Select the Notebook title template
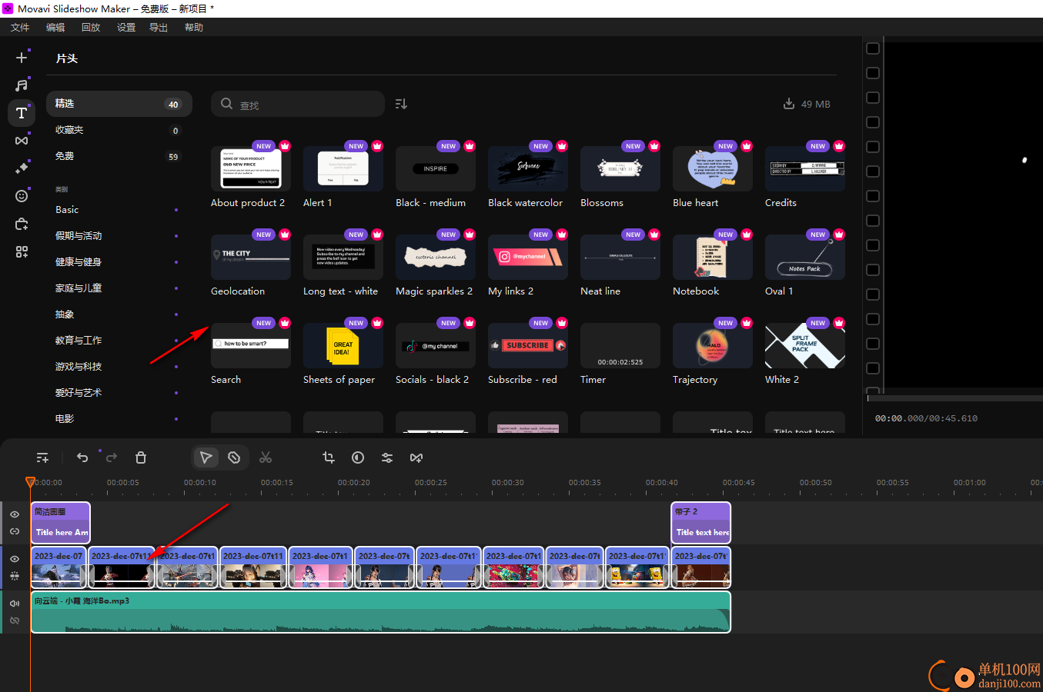This screenshot has height=692, width=1043. click(x=713, y=257)
